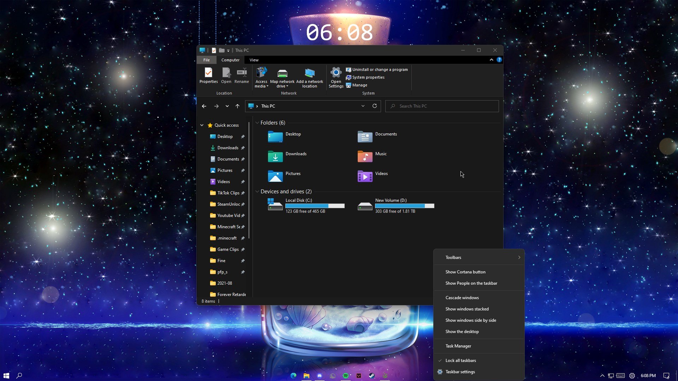This screenshot has height=381, width=678.
Task: Click the Properties ribbon icon
Action: (208, 73)
